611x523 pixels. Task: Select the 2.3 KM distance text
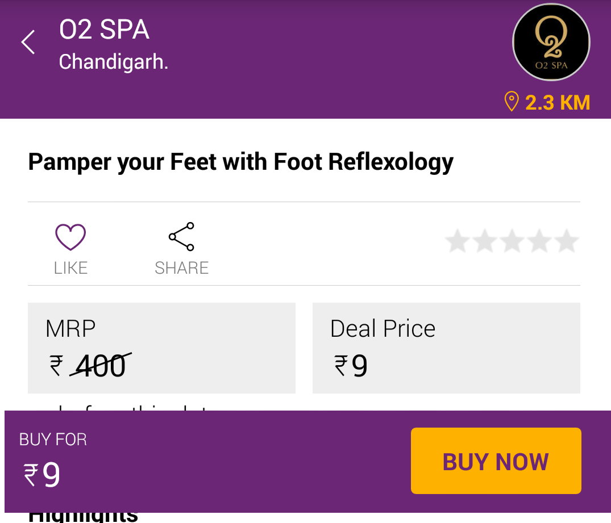coord(558,103)
